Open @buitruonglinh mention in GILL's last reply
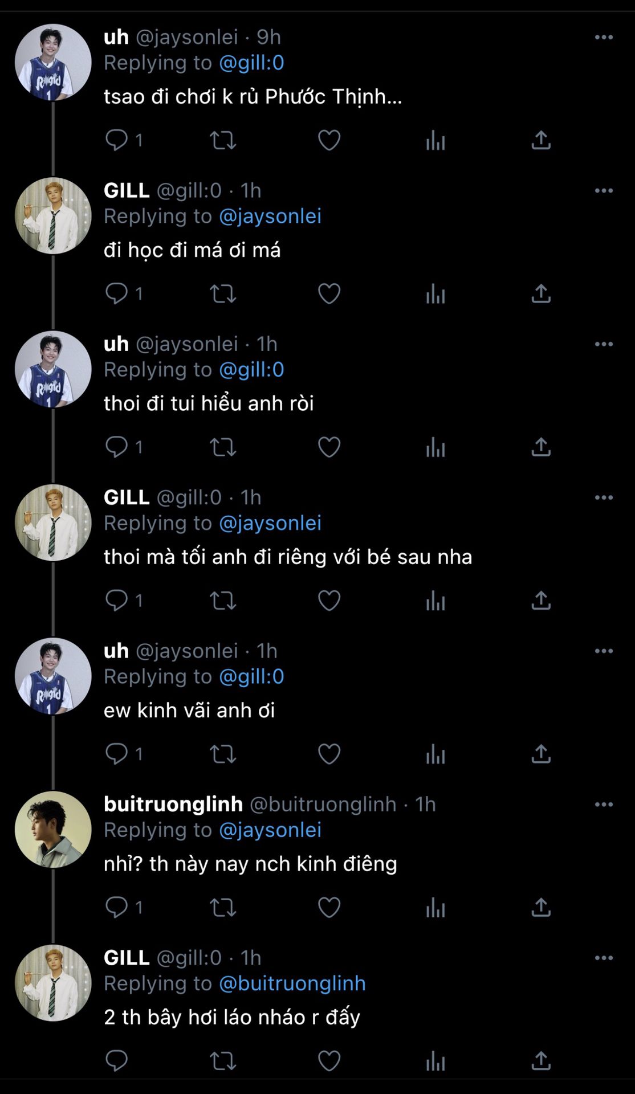Image resolution: width=635 pixels, height=1094 pixels. tap(292, 983)
